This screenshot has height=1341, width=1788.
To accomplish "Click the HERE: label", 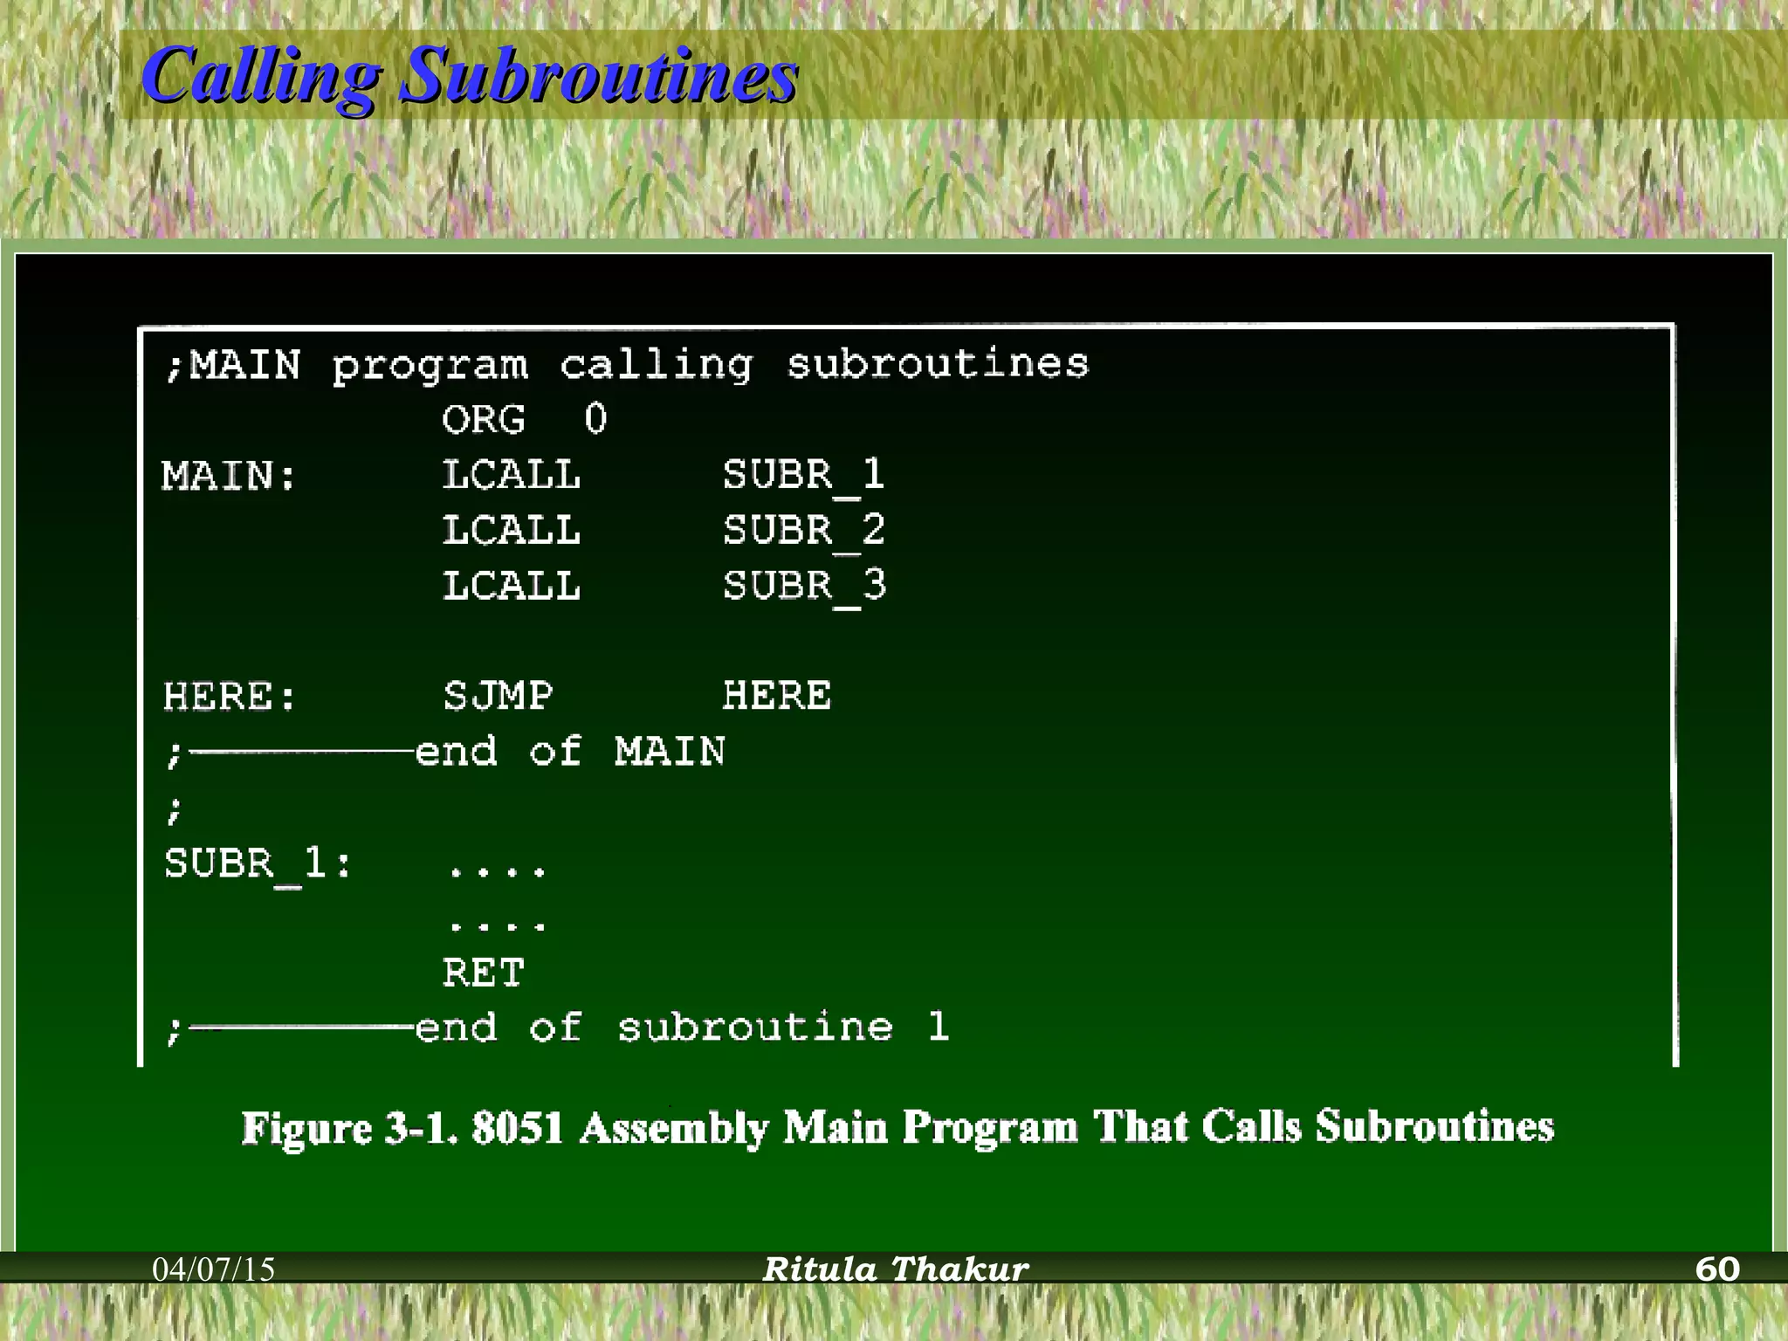I will [x=230, y=697].
